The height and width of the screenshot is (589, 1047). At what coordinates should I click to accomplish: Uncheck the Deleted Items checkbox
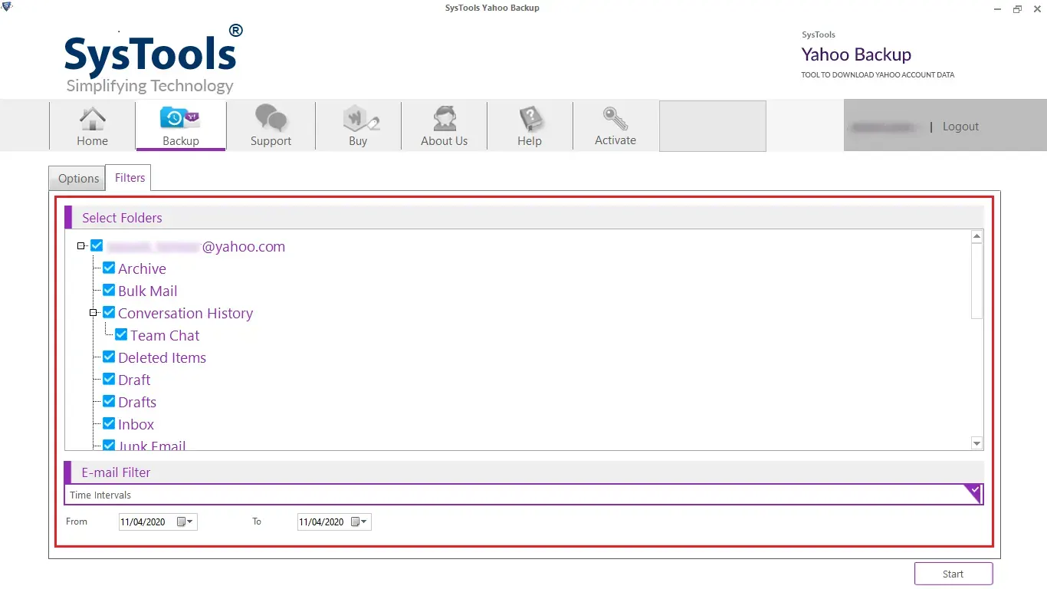tap(109, 357)
